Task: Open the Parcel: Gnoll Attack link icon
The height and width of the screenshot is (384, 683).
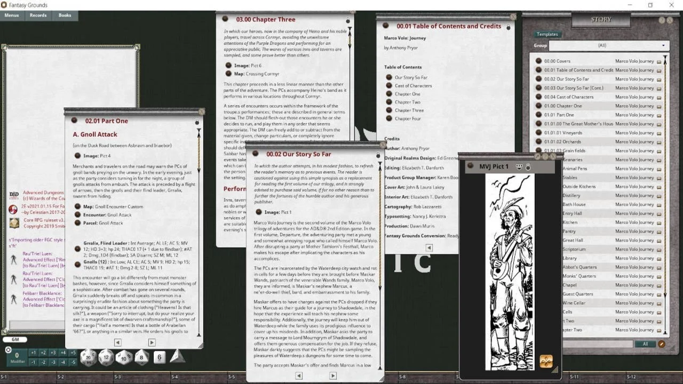Action: pyautogui.click(x=77, y=223)
